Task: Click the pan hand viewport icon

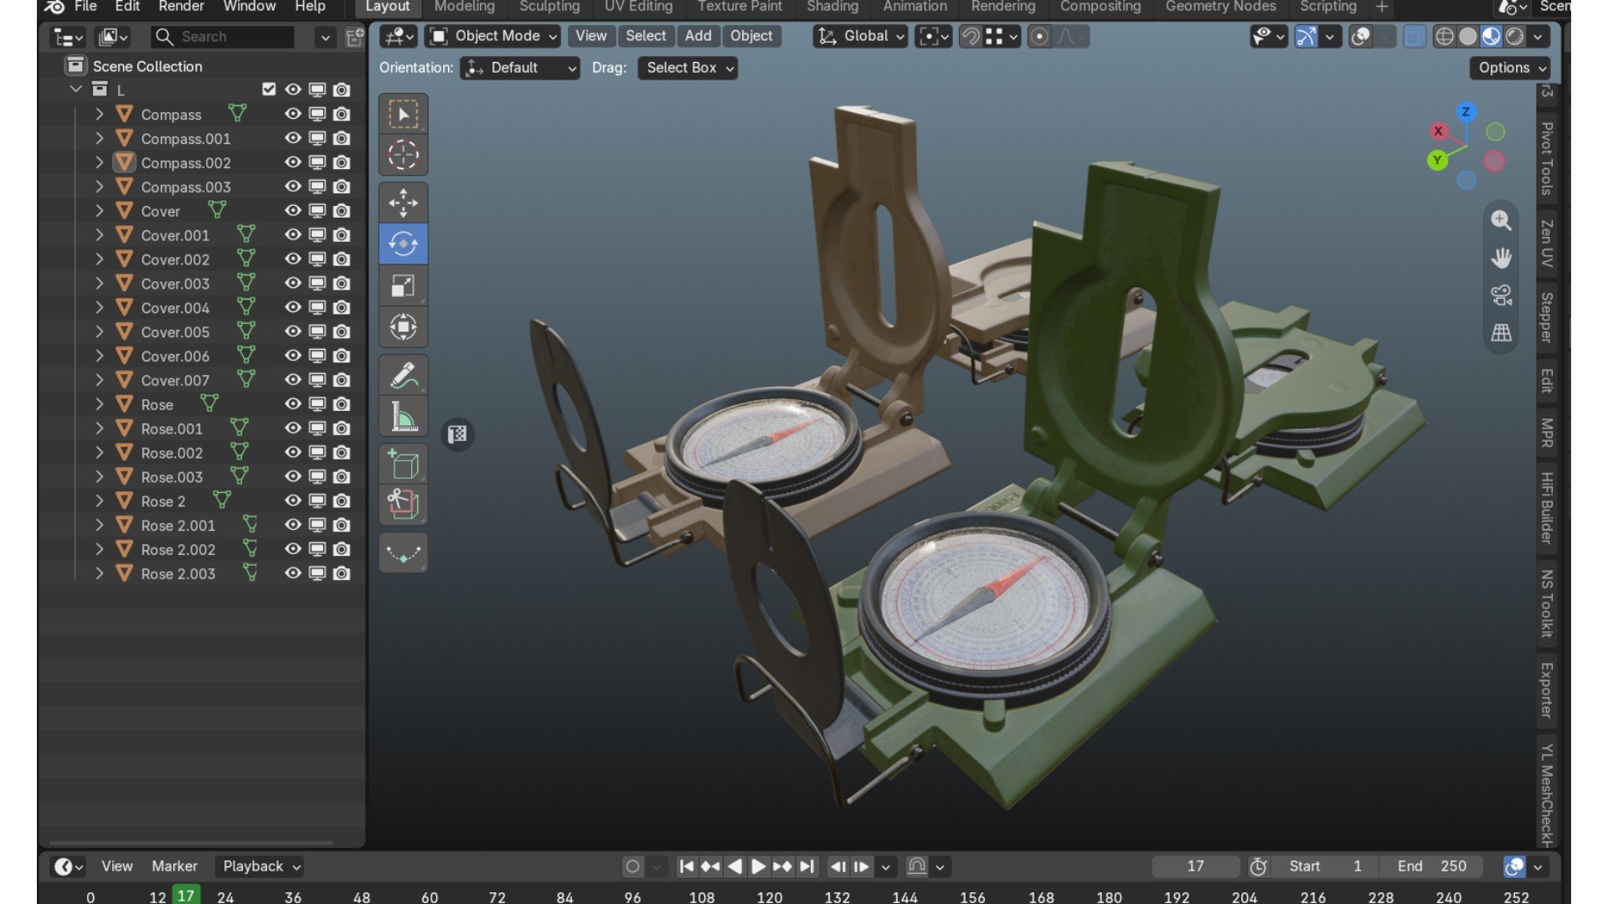Action: 1501,258
